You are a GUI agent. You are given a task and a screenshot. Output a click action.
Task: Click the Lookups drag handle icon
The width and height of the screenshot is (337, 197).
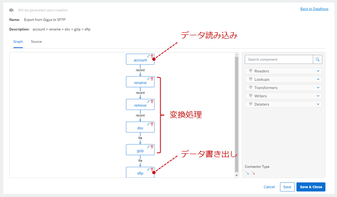251,79
